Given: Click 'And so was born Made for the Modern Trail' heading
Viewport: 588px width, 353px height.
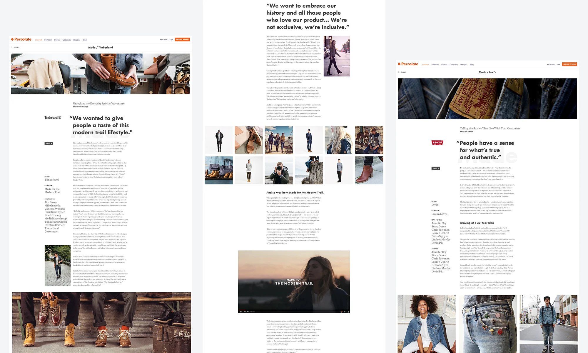Looking at the screenshot, I should [295, 193].
